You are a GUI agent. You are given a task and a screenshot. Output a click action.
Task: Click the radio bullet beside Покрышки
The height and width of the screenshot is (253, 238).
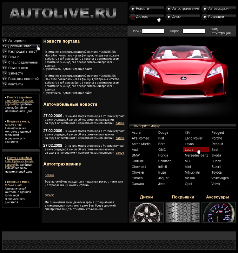[205, 17]
